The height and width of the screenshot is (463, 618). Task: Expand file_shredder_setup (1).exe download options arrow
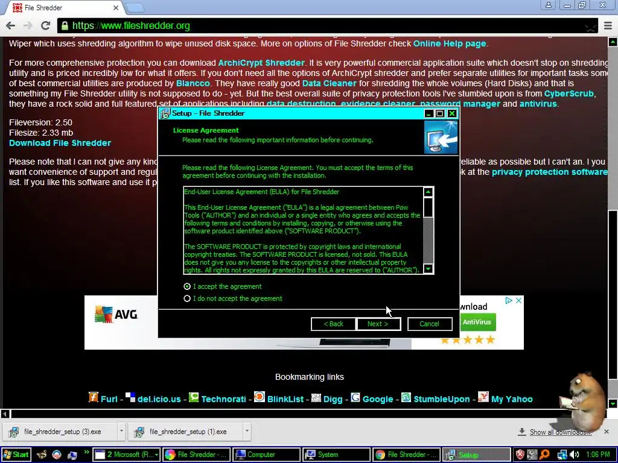247,431
